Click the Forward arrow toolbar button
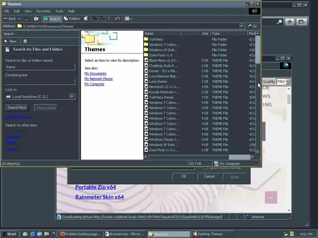 click(x=25, y=19)
